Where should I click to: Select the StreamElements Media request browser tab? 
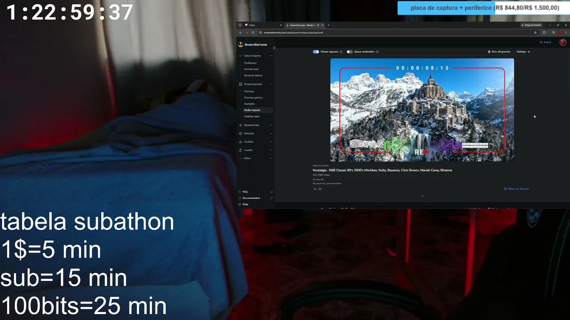tap(304, 25)
